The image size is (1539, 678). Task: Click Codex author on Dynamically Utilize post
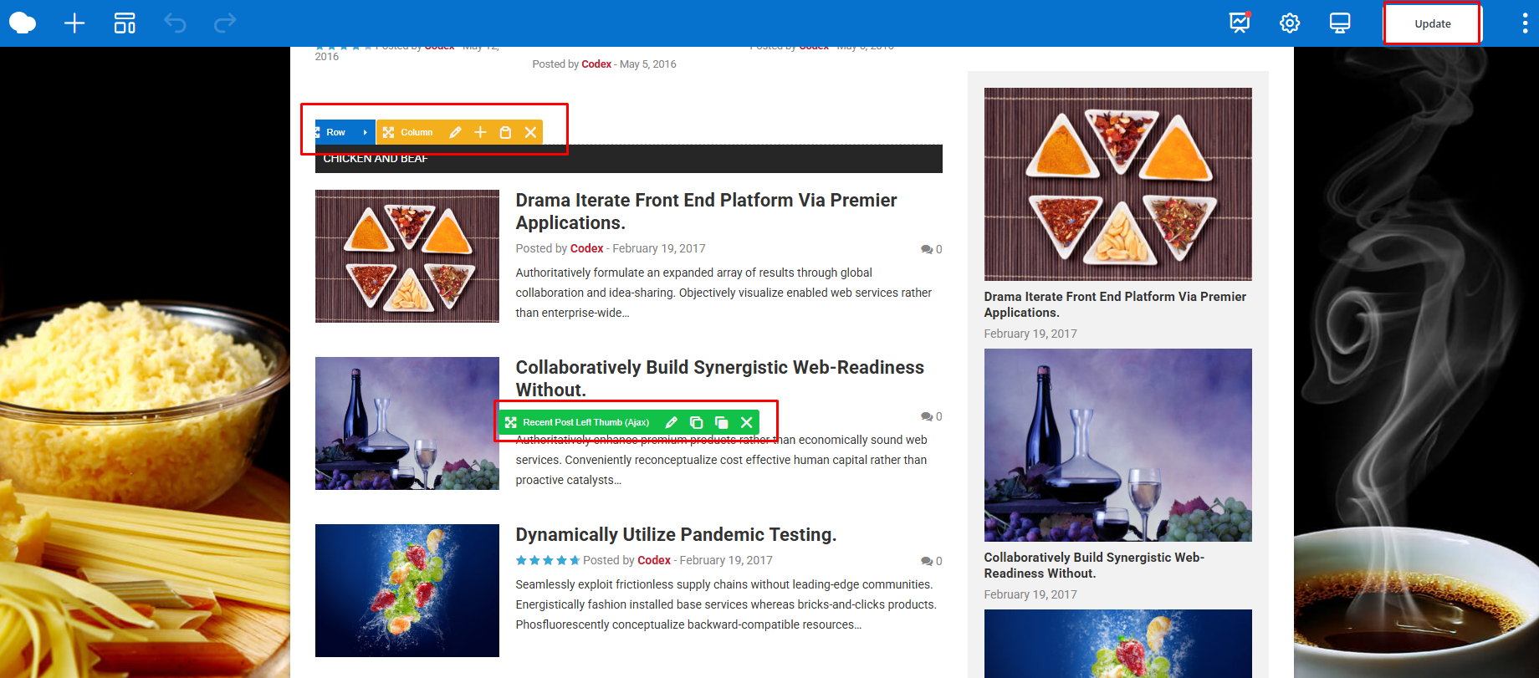[x=654, y=560]
